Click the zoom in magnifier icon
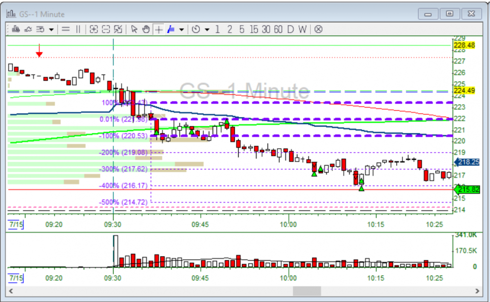Screen dimensions: 490x302 (x=94, y=29)
